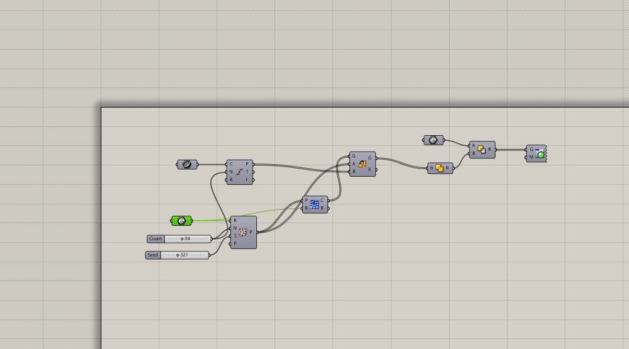Click the orange transform component with G, A, B inputs
629x349 pixels.
pos(362,164)
